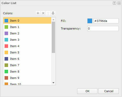Click the Fill hex value field
The image size is (122, 97).
tap(106, 21)
